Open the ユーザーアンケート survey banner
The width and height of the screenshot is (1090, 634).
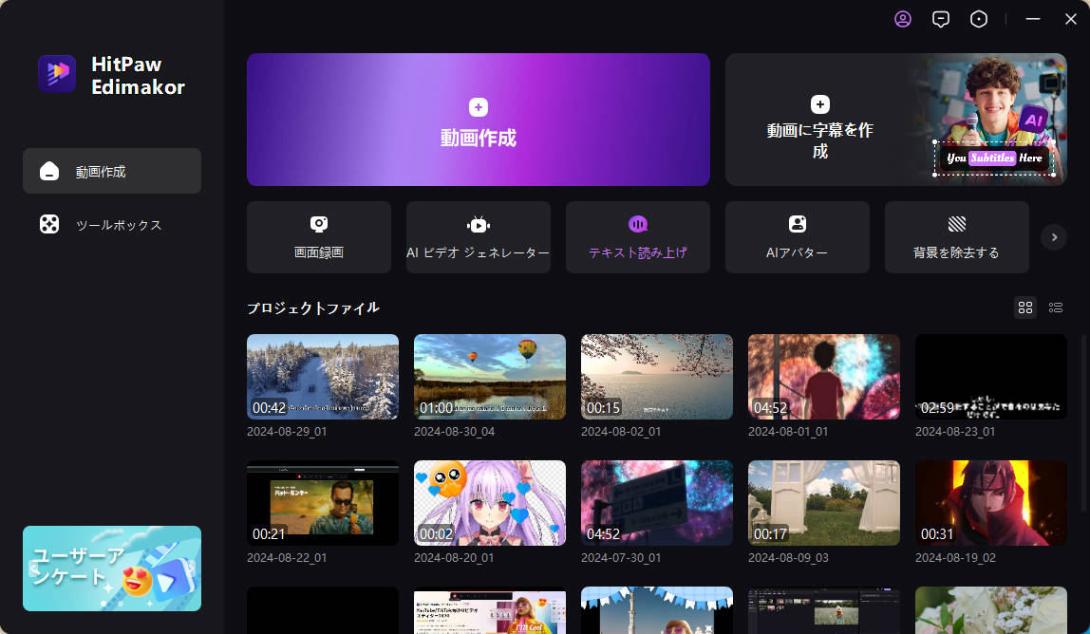point(111,569)
